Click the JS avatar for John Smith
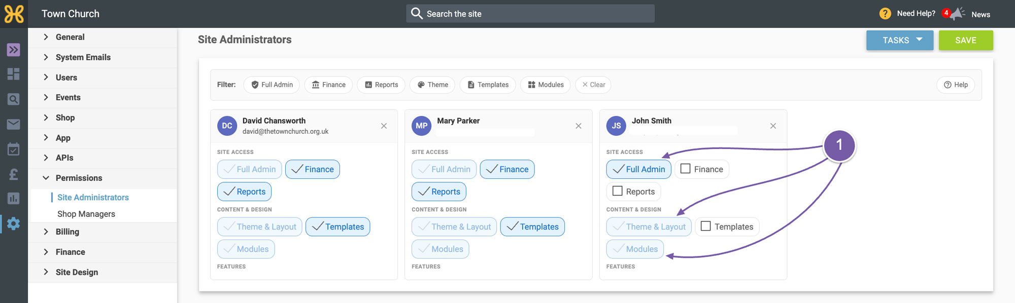Image resolution: width=1015 pixels, height=303 pixels. pyautogui.click(x=616, y=126)
